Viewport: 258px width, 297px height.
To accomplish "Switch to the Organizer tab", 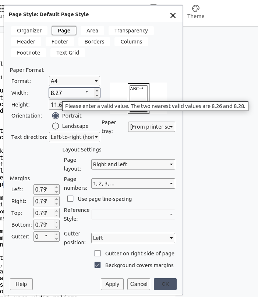I will 28,31.
